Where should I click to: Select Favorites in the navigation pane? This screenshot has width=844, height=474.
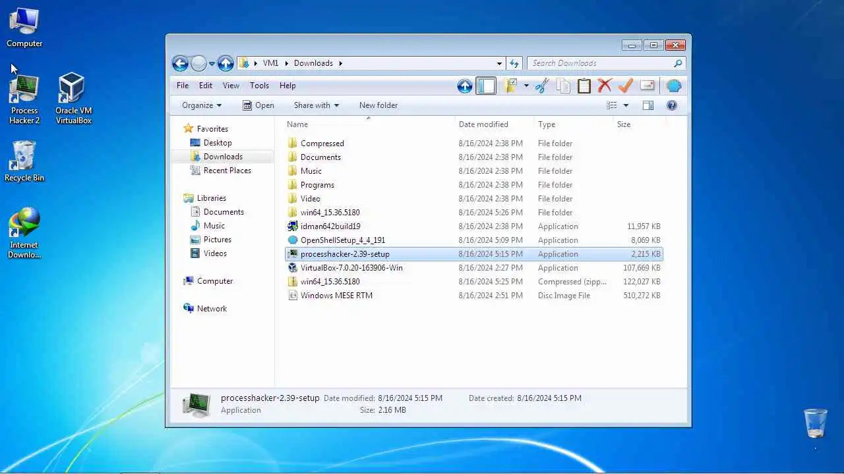point(212,129)
